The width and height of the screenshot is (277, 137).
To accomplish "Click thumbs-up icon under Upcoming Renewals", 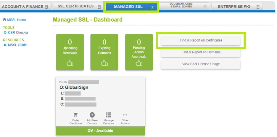I will pyautogui.click(x=70, y=63).
